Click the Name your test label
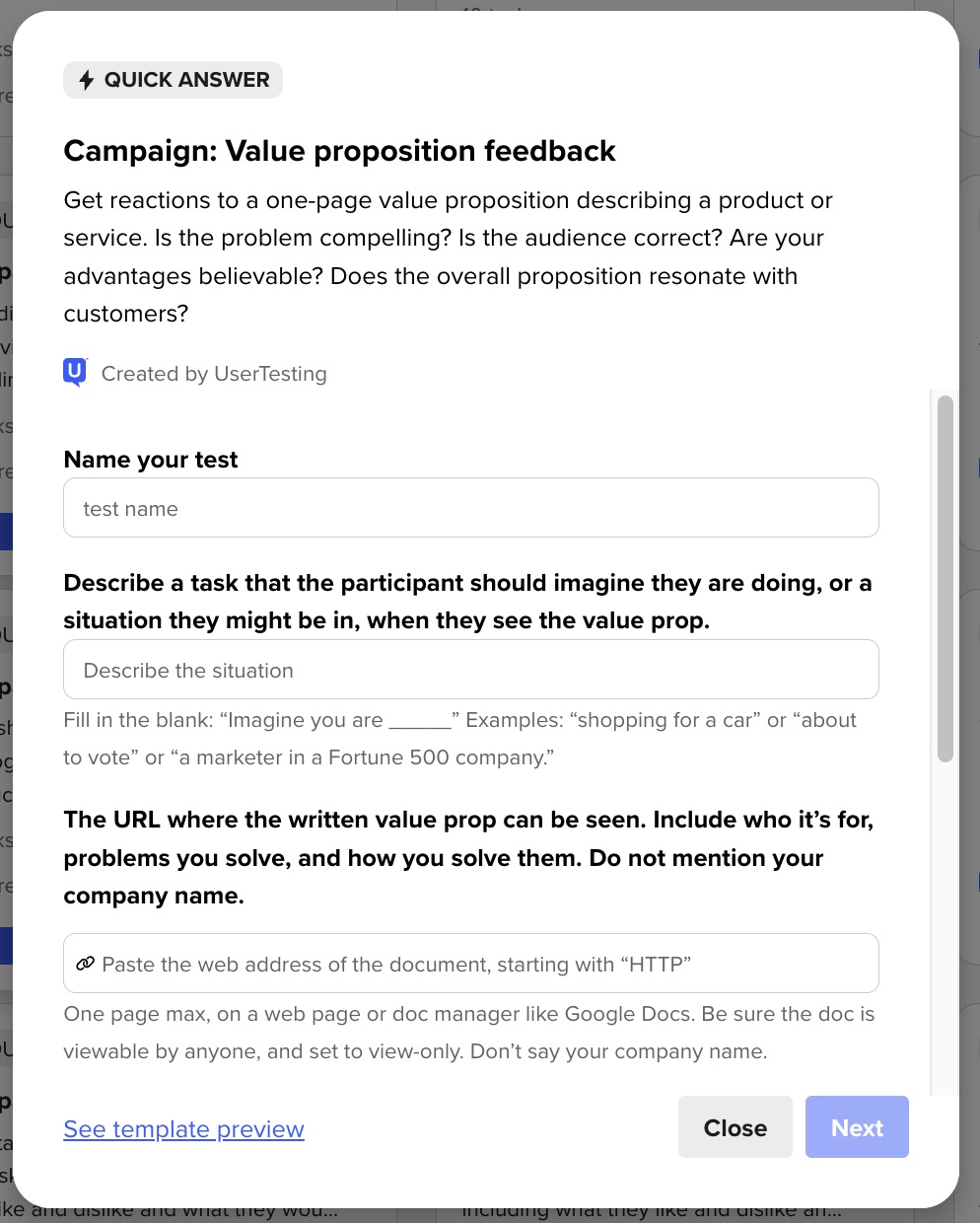This screenshot has width=980, height=1223. click(x=151, y=460)
